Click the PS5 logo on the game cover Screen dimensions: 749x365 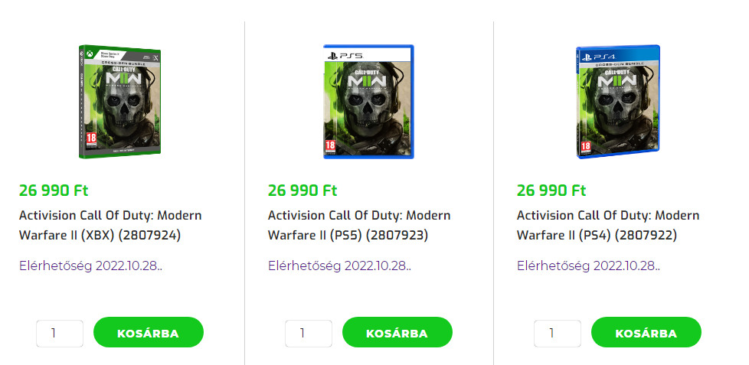click(x=345, y=56)
